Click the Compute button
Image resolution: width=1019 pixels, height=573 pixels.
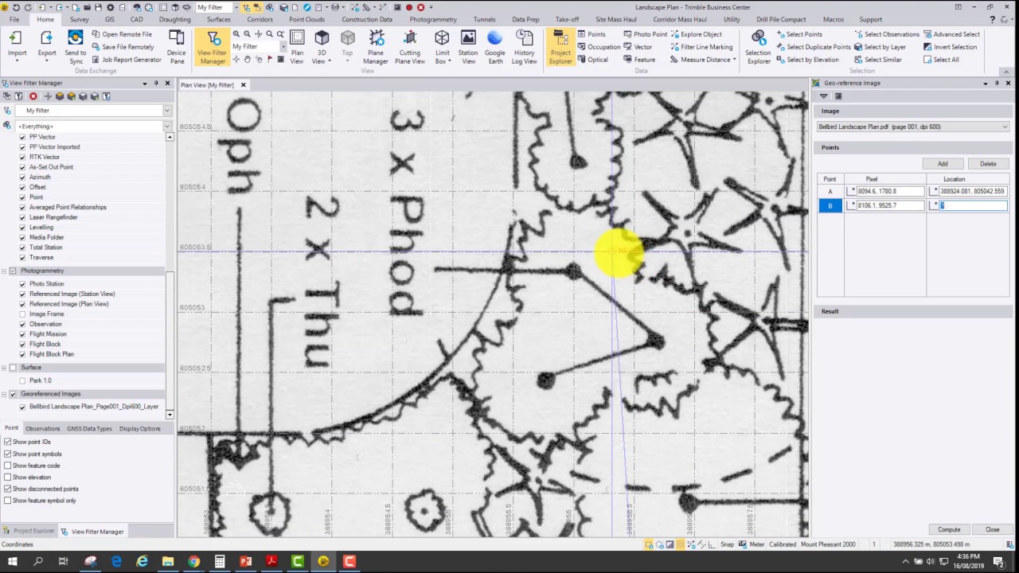pyautogui.click(x=949, y=529)
